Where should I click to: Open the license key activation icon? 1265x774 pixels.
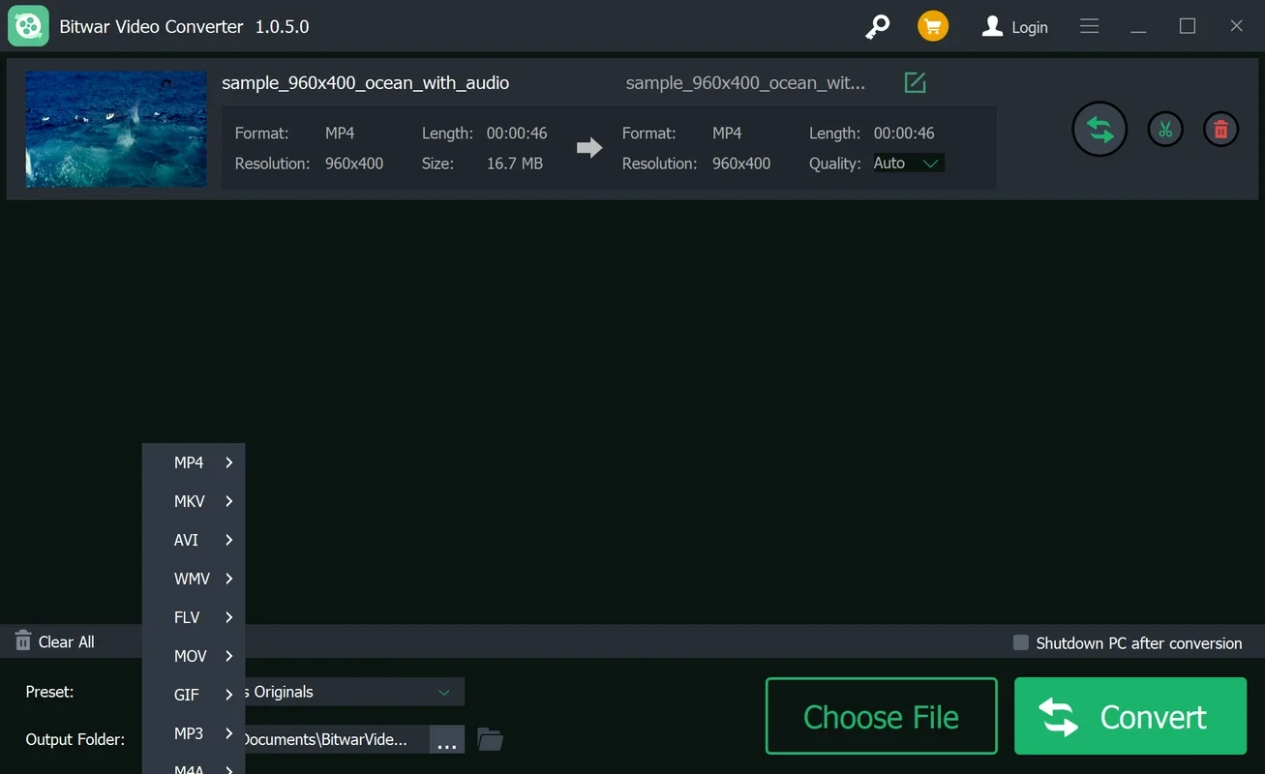(877, 27)
